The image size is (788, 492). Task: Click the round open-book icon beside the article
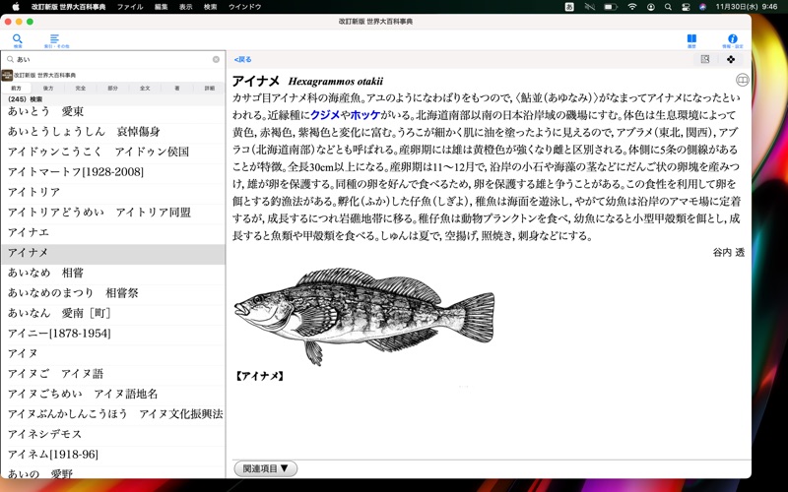tap(742, 81)
